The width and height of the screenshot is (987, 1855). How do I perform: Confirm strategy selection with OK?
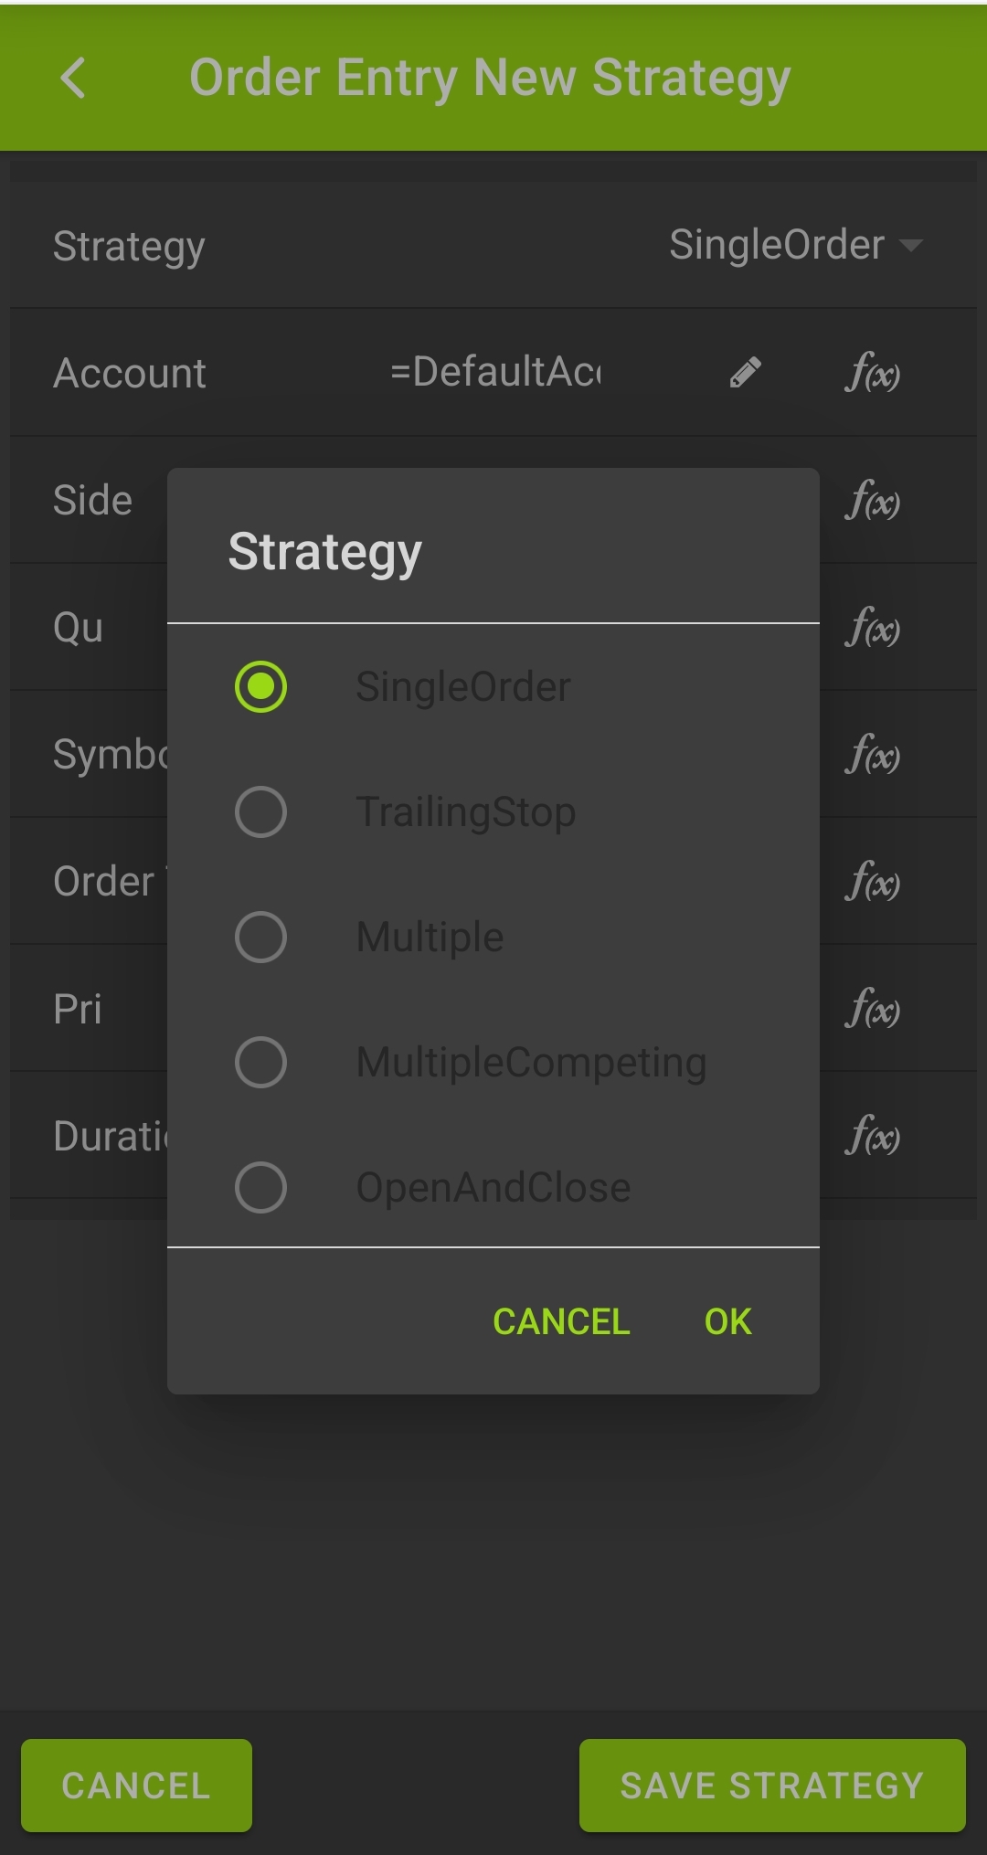[726, 1321]
